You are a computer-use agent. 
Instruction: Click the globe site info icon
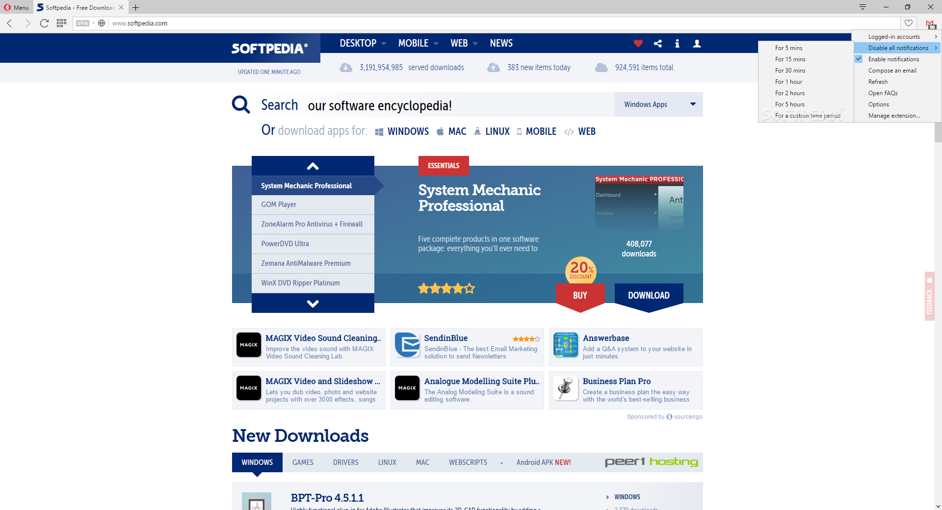[x=102, y=23]
